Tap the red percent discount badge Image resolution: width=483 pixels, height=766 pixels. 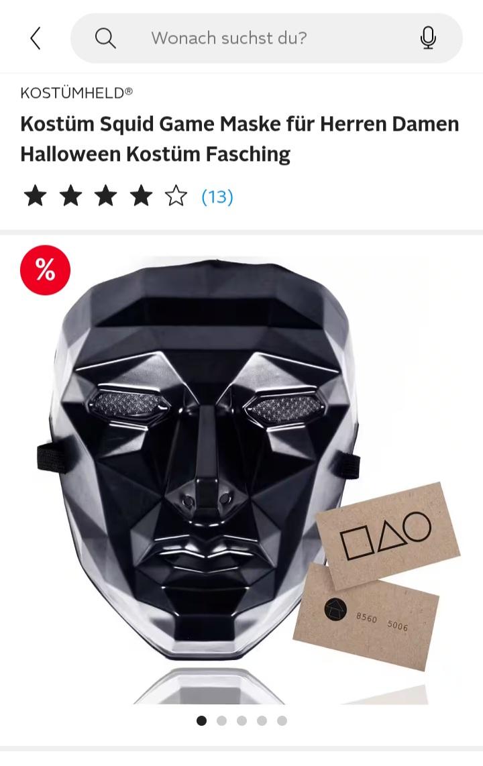tap(46, 270)
